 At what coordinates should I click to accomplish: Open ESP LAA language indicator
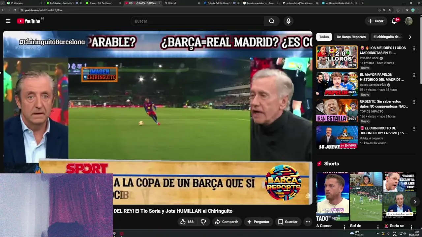[395, 233]
